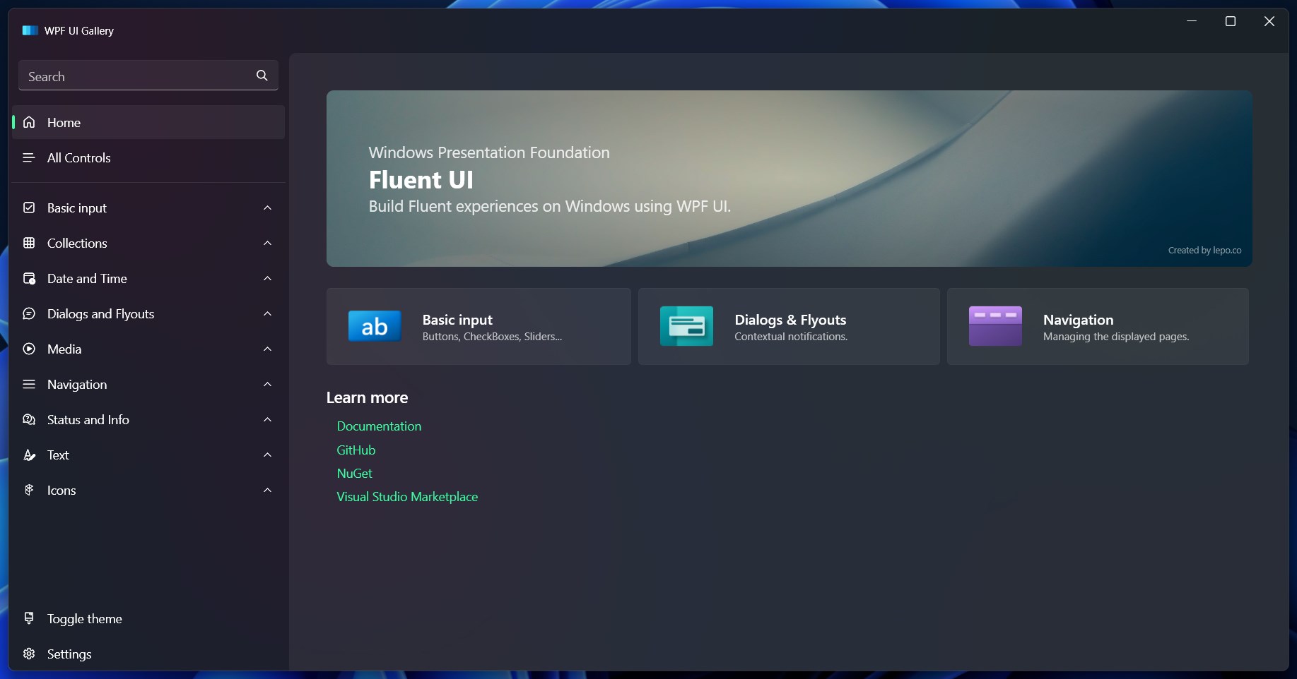Click the Status and Info icon
Screen dimensions: 1297x679
pos(29,419)
